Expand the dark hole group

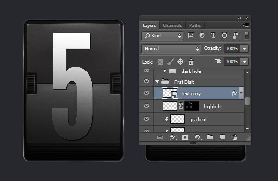[x=164, y=71]
